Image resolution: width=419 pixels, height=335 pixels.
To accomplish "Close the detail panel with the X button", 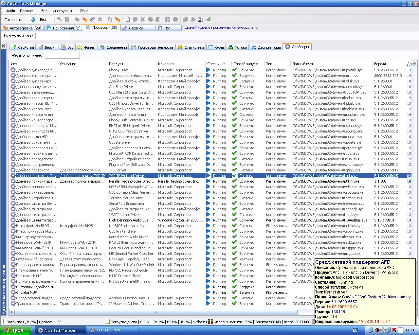I will (x=4, y=46).
